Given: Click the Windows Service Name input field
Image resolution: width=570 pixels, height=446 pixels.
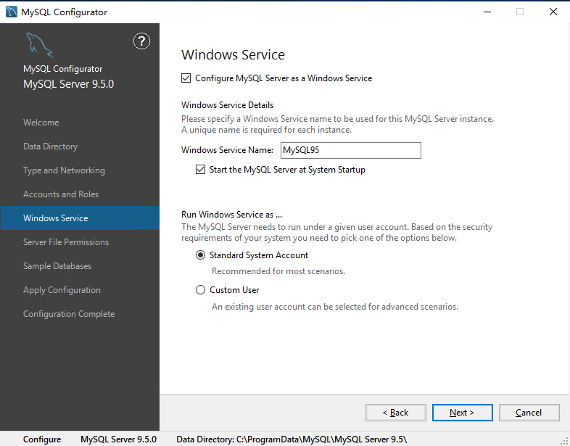Looking at the screenshot, I should click(351, 150).
